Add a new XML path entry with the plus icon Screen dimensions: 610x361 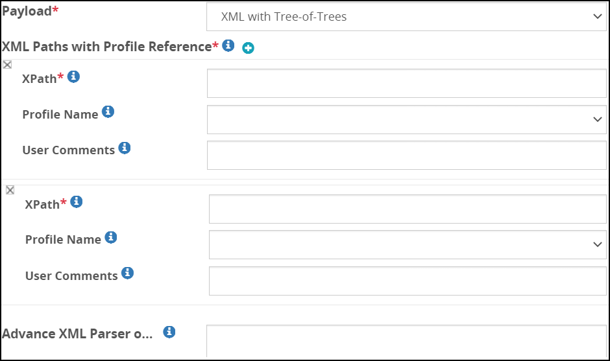[x=248, y=47]
